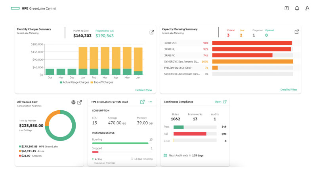Open the help question mark icon
The image size is (317, 172).
(286, 8)
